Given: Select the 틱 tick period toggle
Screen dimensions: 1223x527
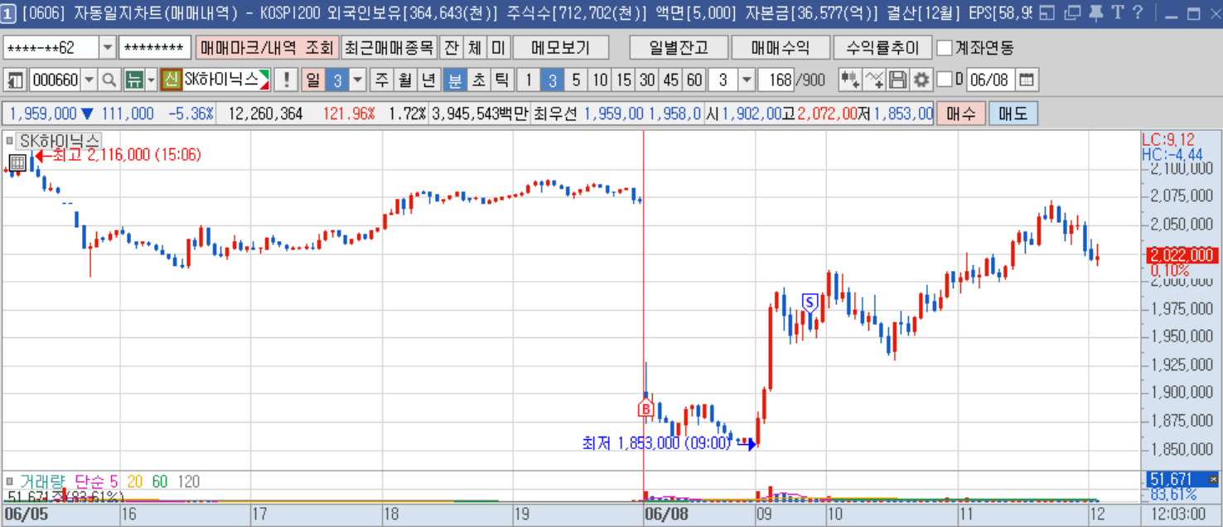Looking at the screenshot, I should pos(501,80).
